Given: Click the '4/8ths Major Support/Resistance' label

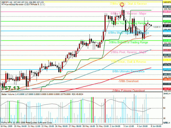Looking at the screenshot, I should [x=128, y=33].
